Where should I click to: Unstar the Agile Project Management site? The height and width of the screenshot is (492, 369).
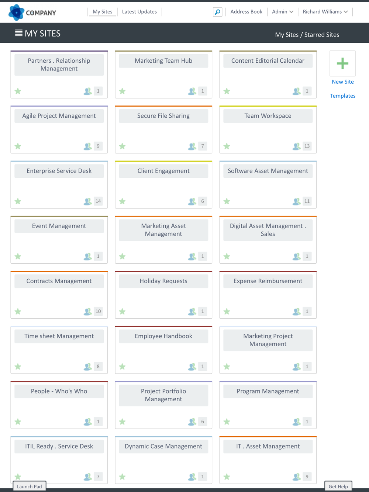tap(18, 146)
